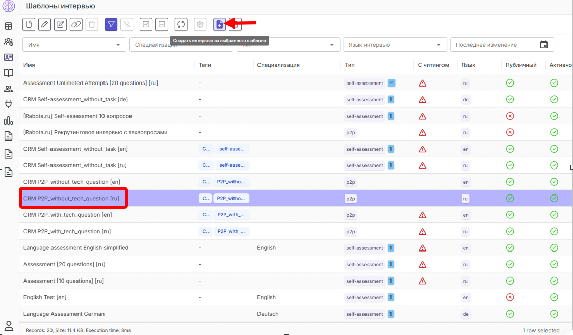Toggle public status of English Test [en]

point(510,297)
